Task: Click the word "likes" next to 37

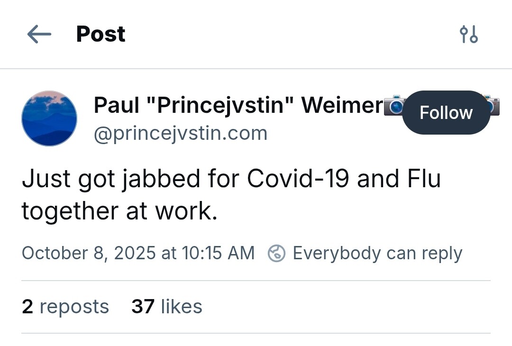Action: [x=182, y=307]
